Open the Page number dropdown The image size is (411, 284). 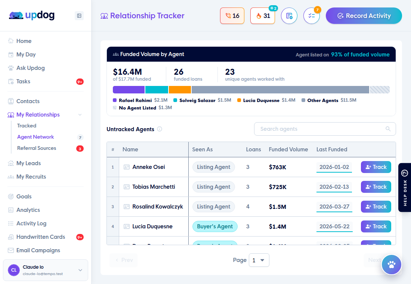(259, 260)
